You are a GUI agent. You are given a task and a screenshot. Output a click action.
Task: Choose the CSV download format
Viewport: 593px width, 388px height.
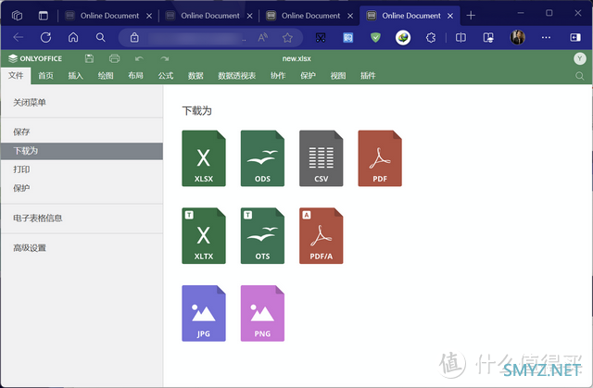point(322,158)
